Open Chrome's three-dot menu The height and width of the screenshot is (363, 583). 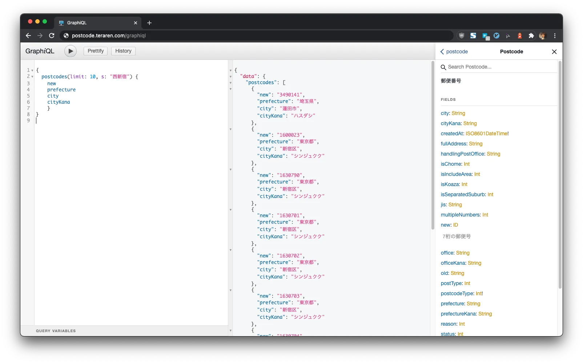[555, 36]
